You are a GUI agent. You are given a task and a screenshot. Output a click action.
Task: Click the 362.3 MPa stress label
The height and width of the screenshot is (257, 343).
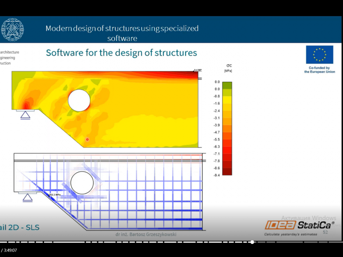pos(54,195)
